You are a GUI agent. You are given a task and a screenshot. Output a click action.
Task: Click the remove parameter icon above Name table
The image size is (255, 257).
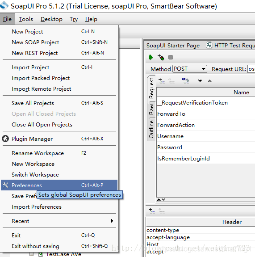171,80
